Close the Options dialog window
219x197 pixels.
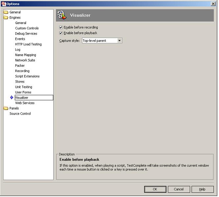(213, 4)
